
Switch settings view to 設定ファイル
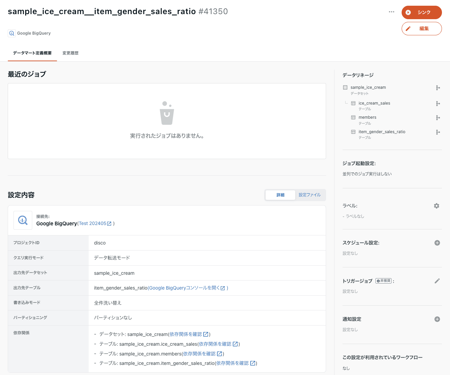(310, 195)
